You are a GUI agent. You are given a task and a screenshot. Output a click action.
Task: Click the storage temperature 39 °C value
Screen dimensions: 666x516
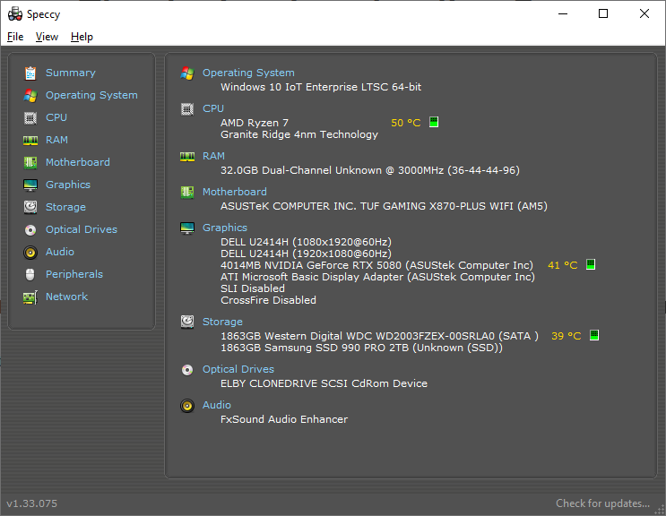pyautogui.click(x=567, y=337)
